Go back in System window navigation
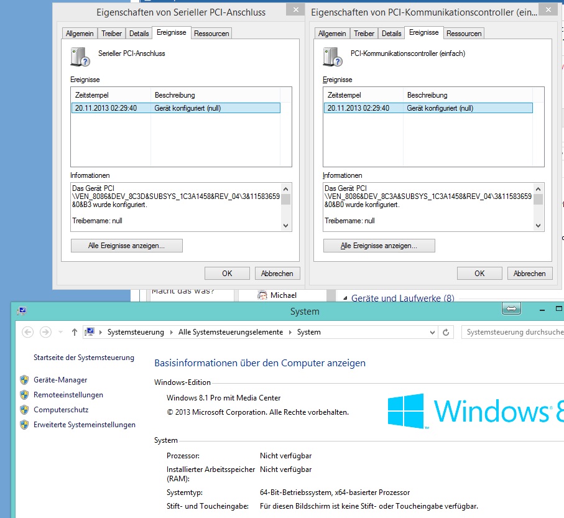 point(28,332)
